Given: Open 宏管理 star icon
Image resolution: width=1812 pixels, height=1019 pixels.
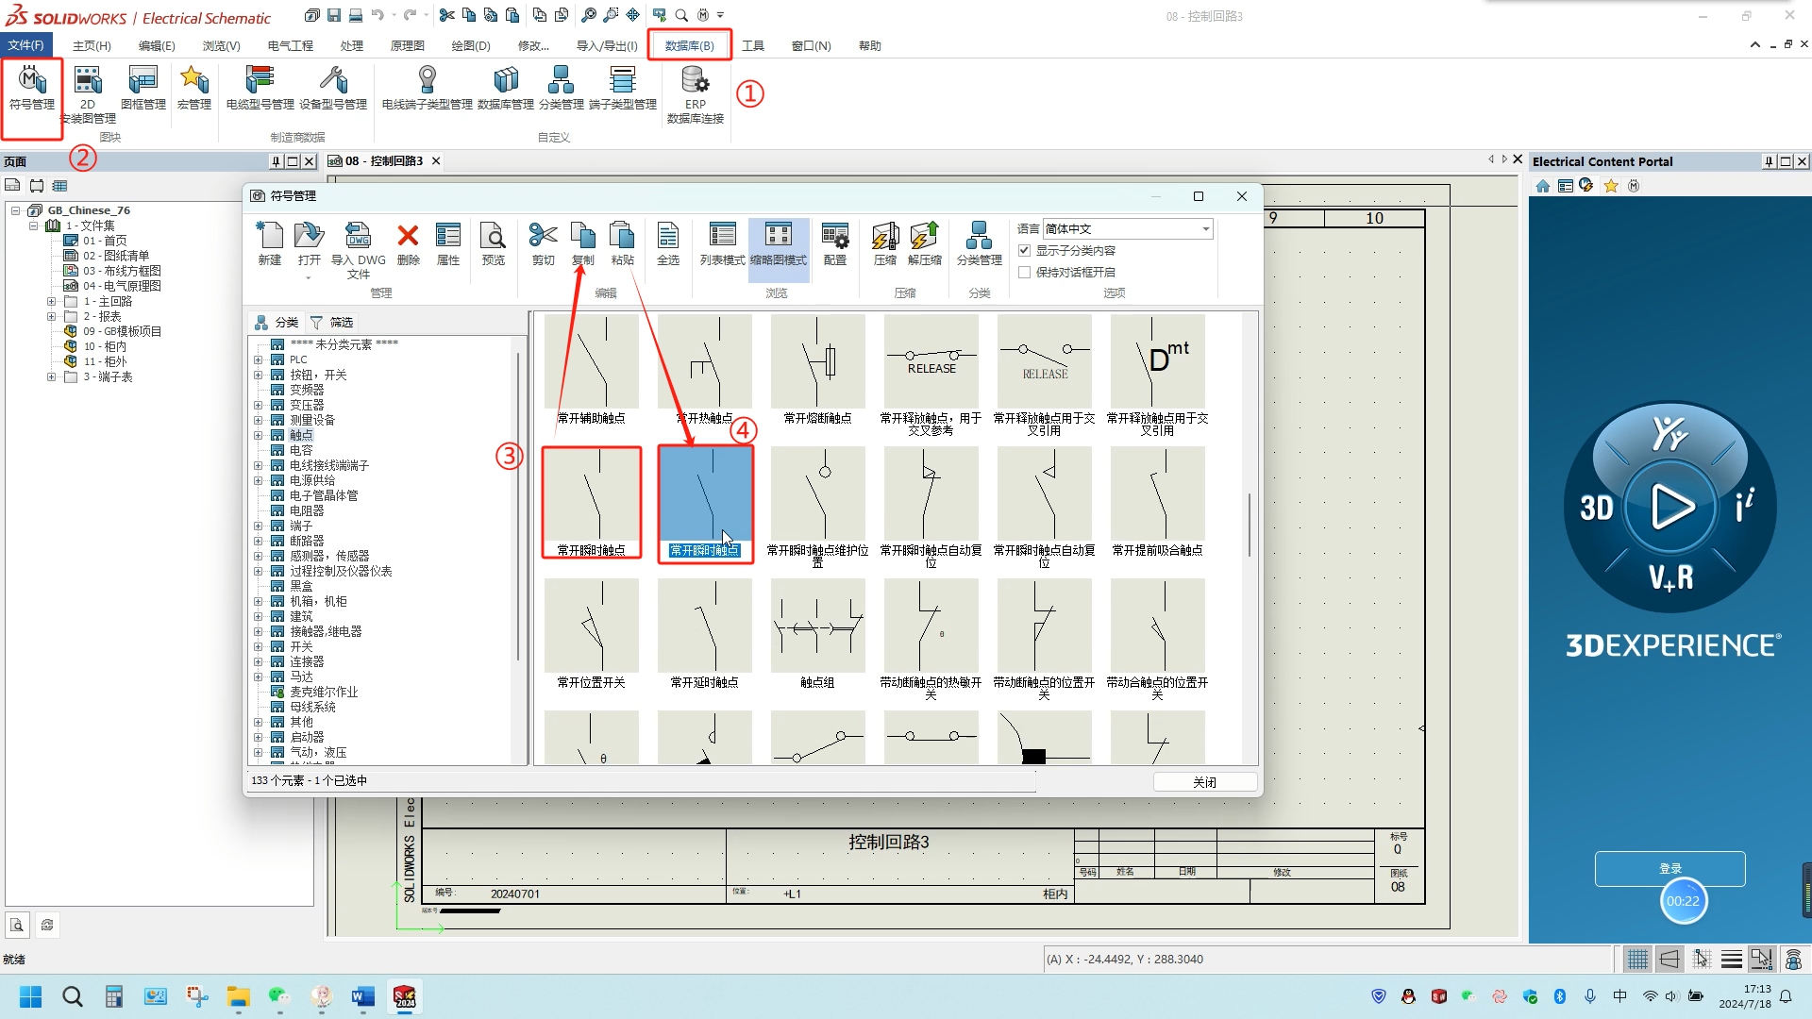Looking at the screenshot, I should pos(194,89).
